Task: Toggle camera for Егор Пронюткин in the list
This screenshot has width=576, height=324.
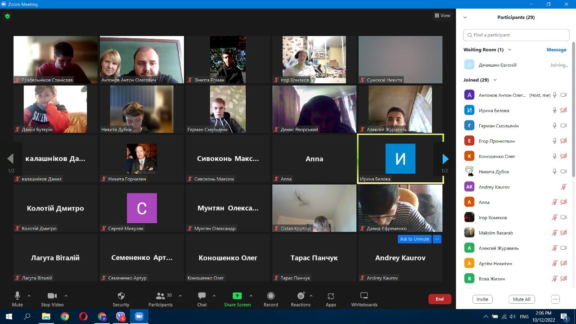Action: pyautogui.click(x=563, y=141)
